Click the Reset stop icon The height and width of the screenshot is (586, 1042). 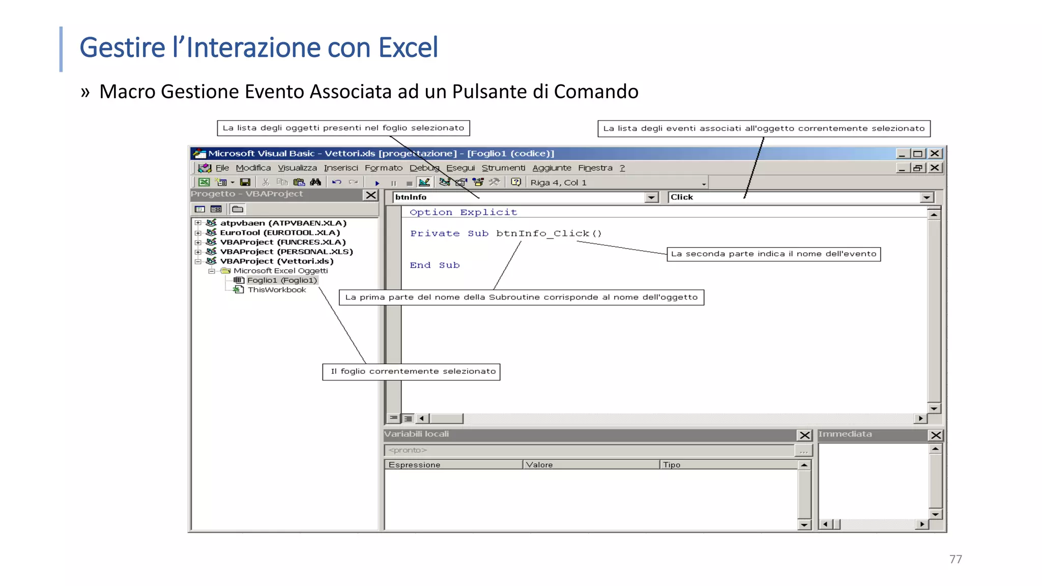(x=409, y=183)
